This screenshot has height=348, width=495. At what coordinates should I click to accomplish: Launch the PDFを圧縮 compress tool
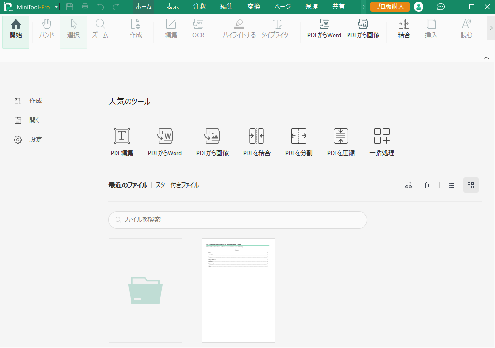coord(341,136)
